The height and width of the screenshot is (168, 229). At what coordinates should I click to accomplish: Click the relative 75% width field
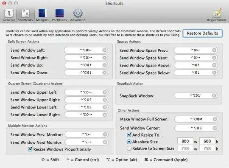tap(185, 148)
